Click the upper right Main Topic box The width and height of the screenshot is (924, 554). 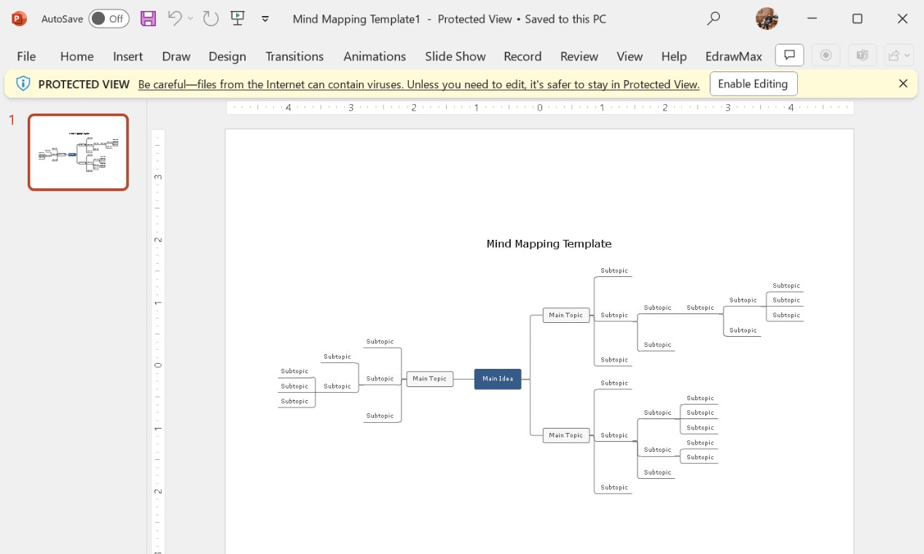coord(566,316)
